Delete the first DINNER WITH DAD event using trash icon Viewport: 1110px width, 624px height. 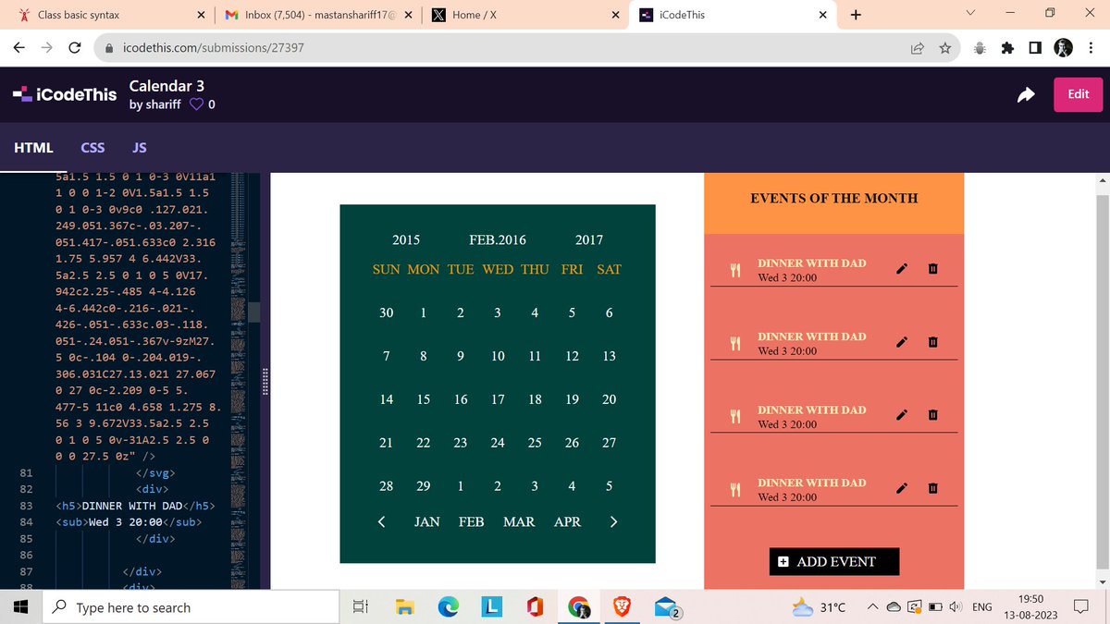(x=932, y=268)
